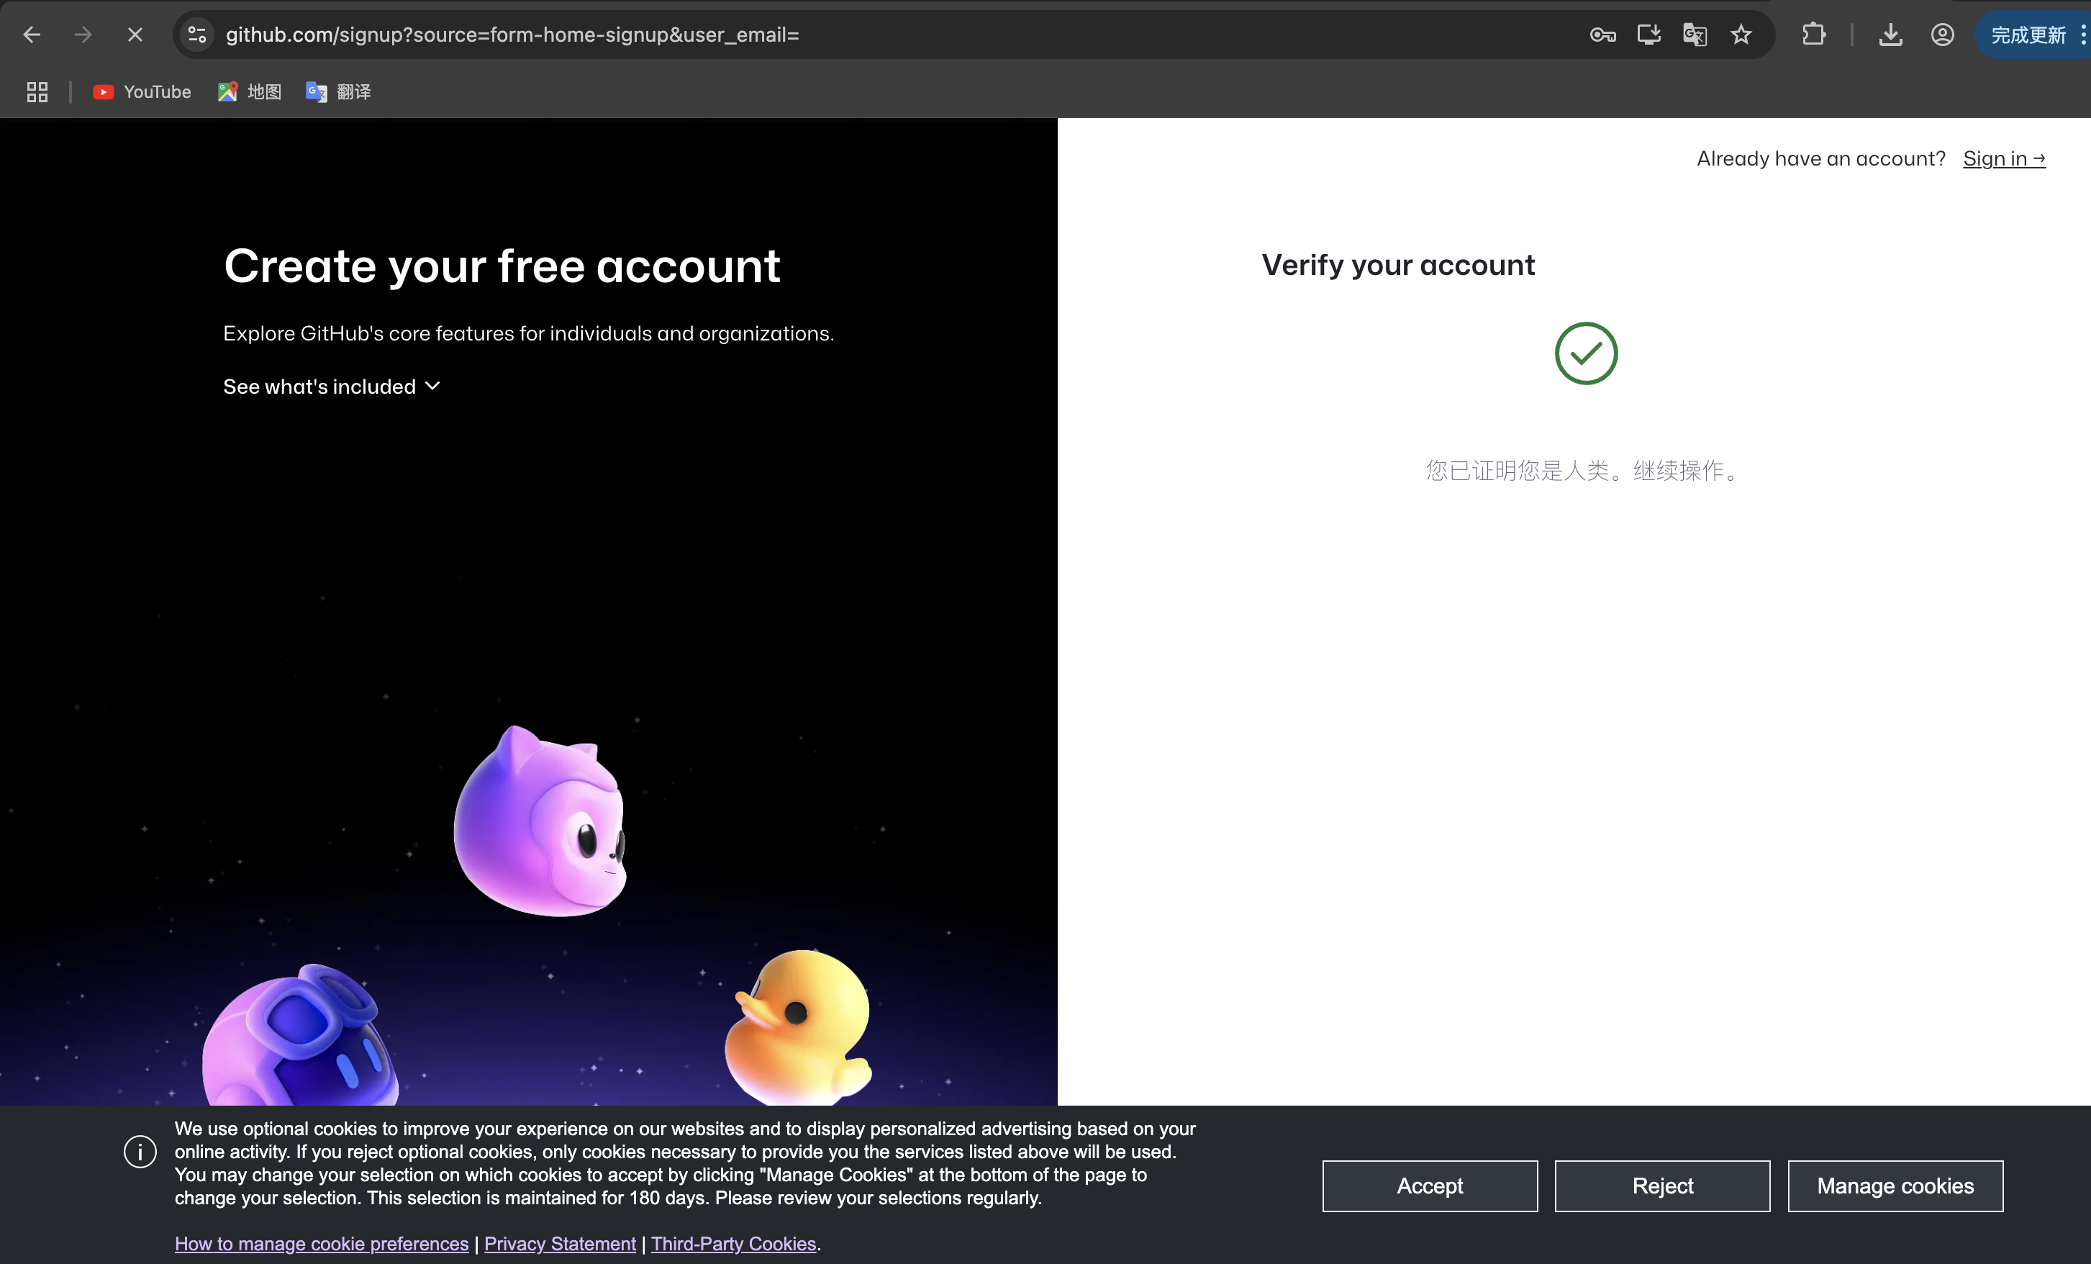Open the site information icon in address bar
Viewport: 2091px width, 1264px height.
197,35
